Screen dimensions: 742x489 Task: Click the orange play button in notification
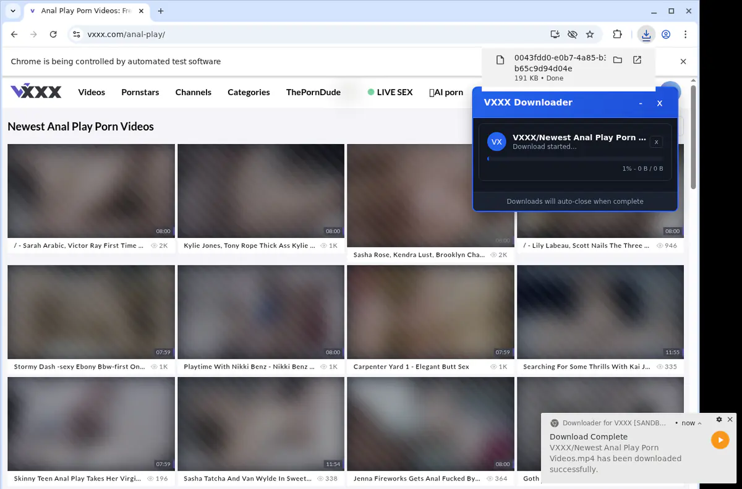720,440
